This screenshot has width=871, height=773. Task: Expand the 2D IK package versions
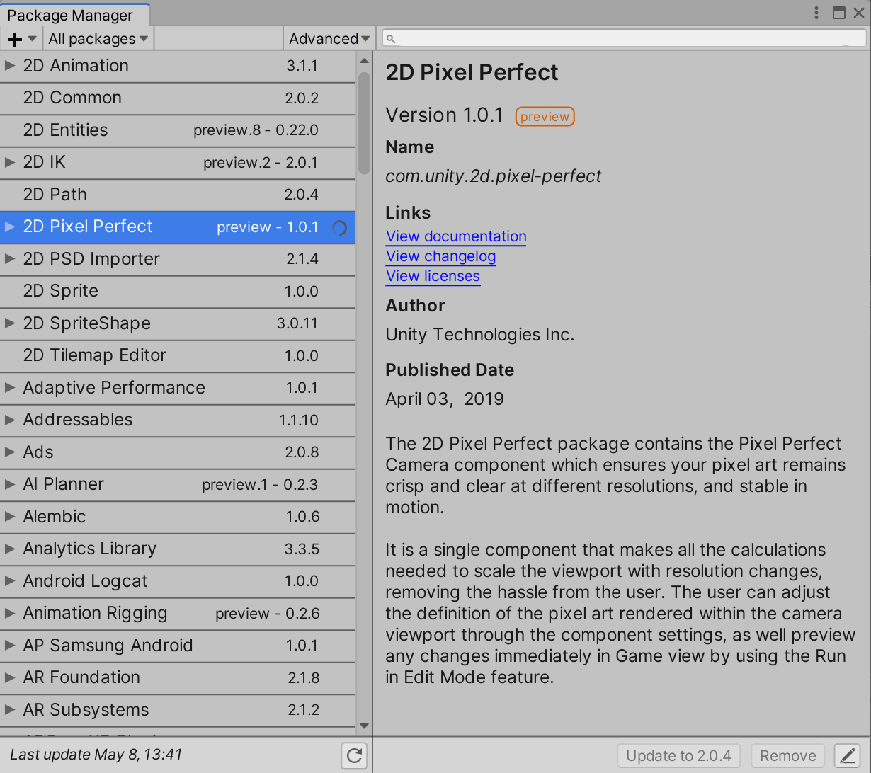click(x=10, y=162)
